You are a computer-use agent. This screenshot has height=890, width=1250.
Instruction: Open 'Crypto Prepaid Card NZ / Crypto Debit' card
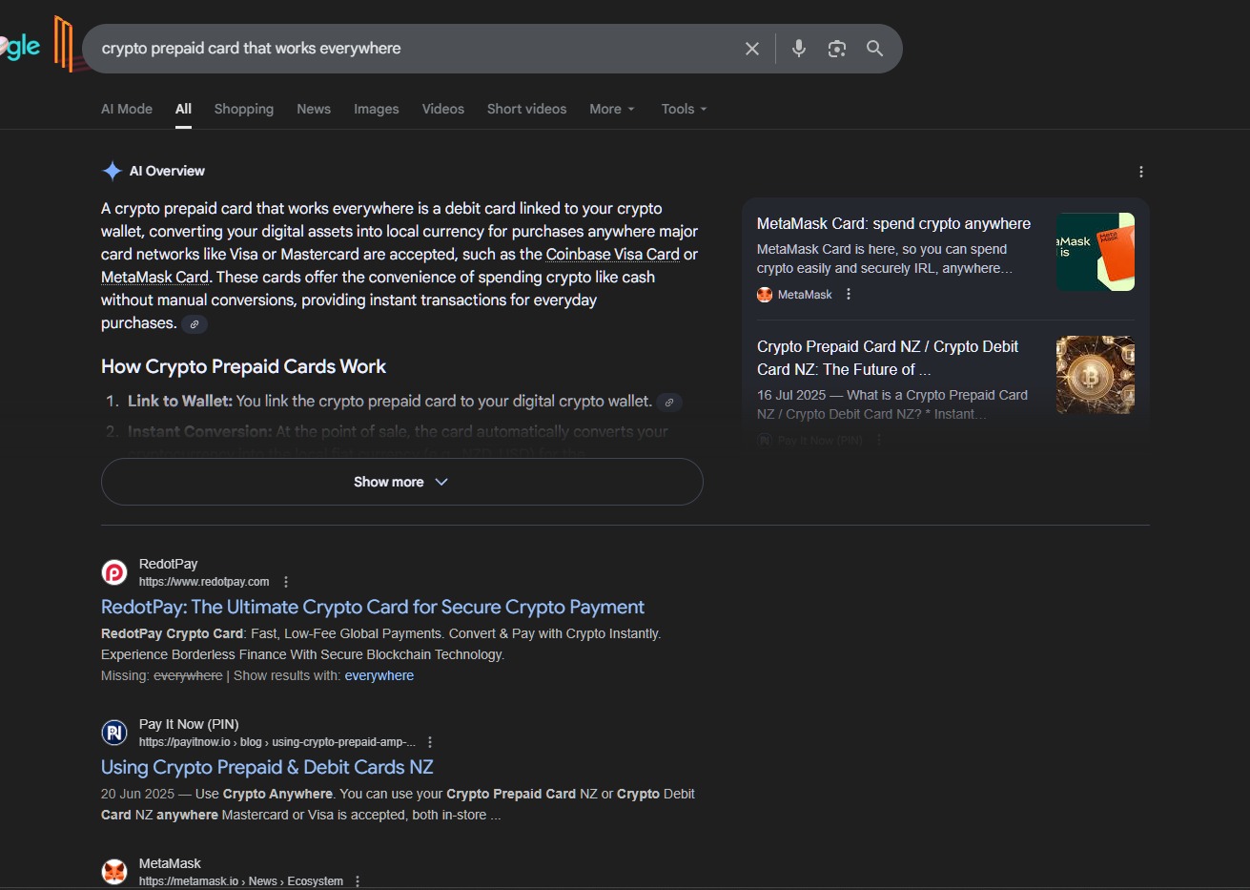888,358
